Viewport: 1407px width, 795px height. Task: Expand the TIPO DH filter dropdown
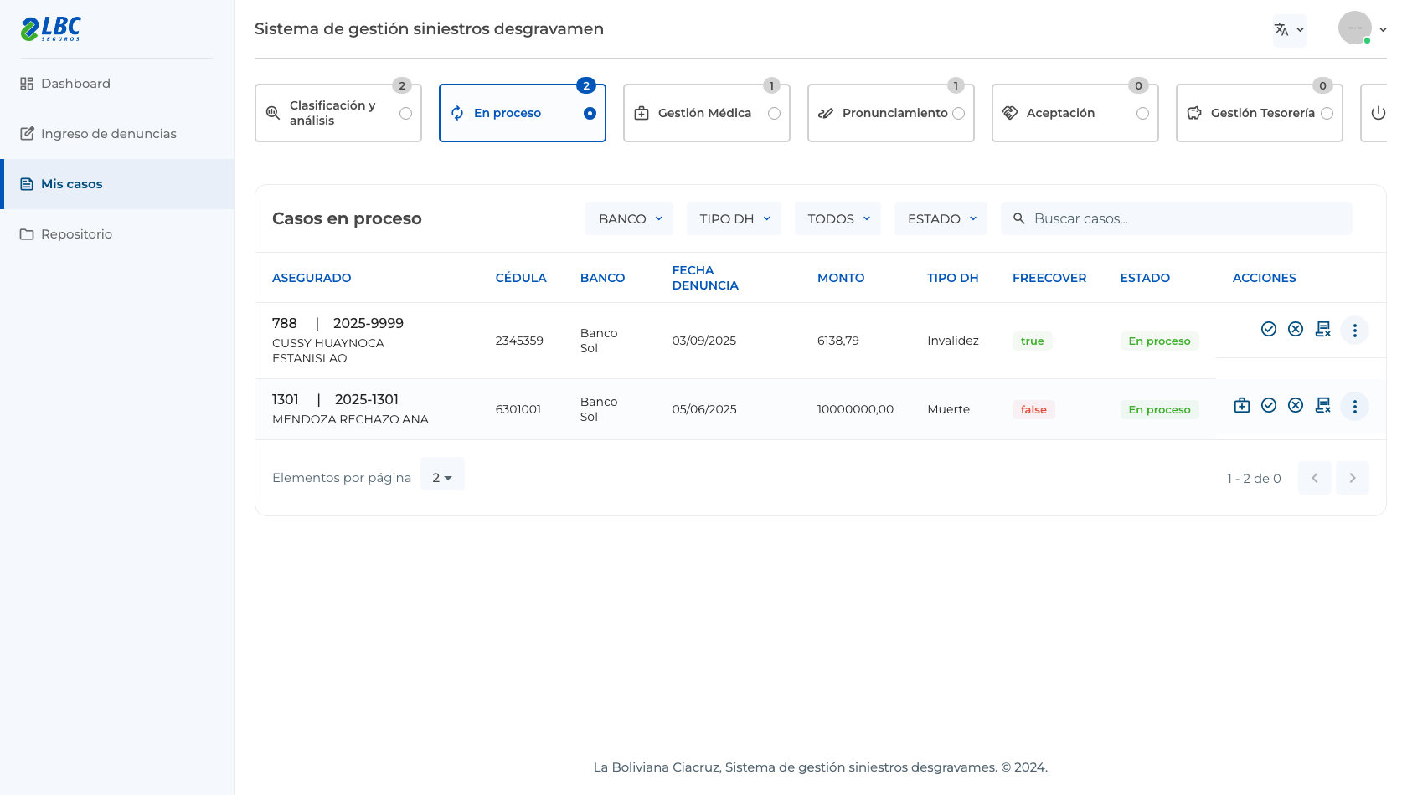pos(734,218)
